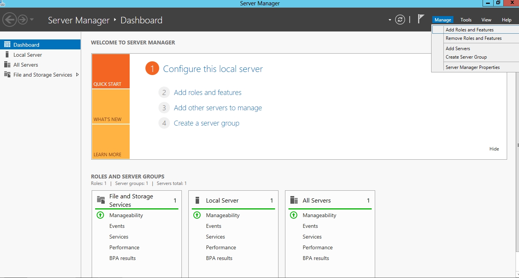519x278 pixels.
Task: Click the Dashboard icon in sidebar
Action: click(x=7, y=45)
